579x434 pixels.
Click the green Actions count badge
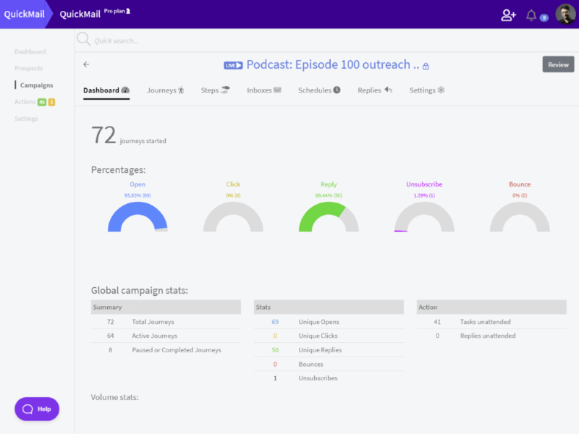coord(42,102)
